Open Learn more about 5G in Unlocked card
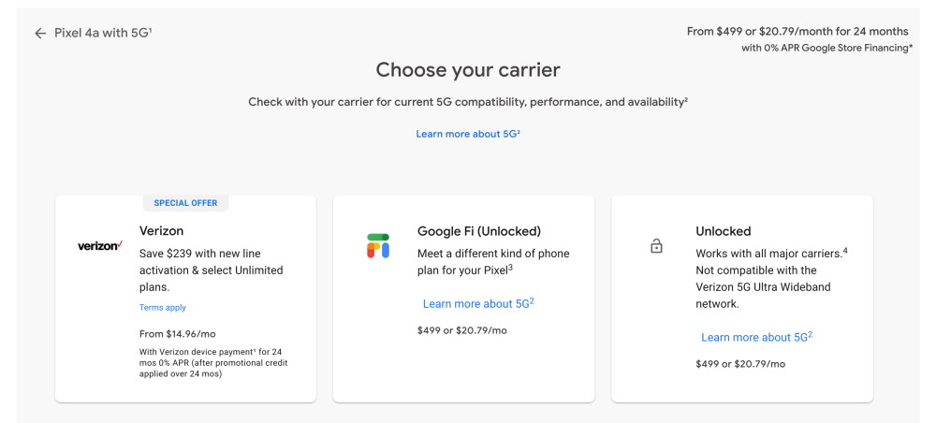 coord(756,337)
